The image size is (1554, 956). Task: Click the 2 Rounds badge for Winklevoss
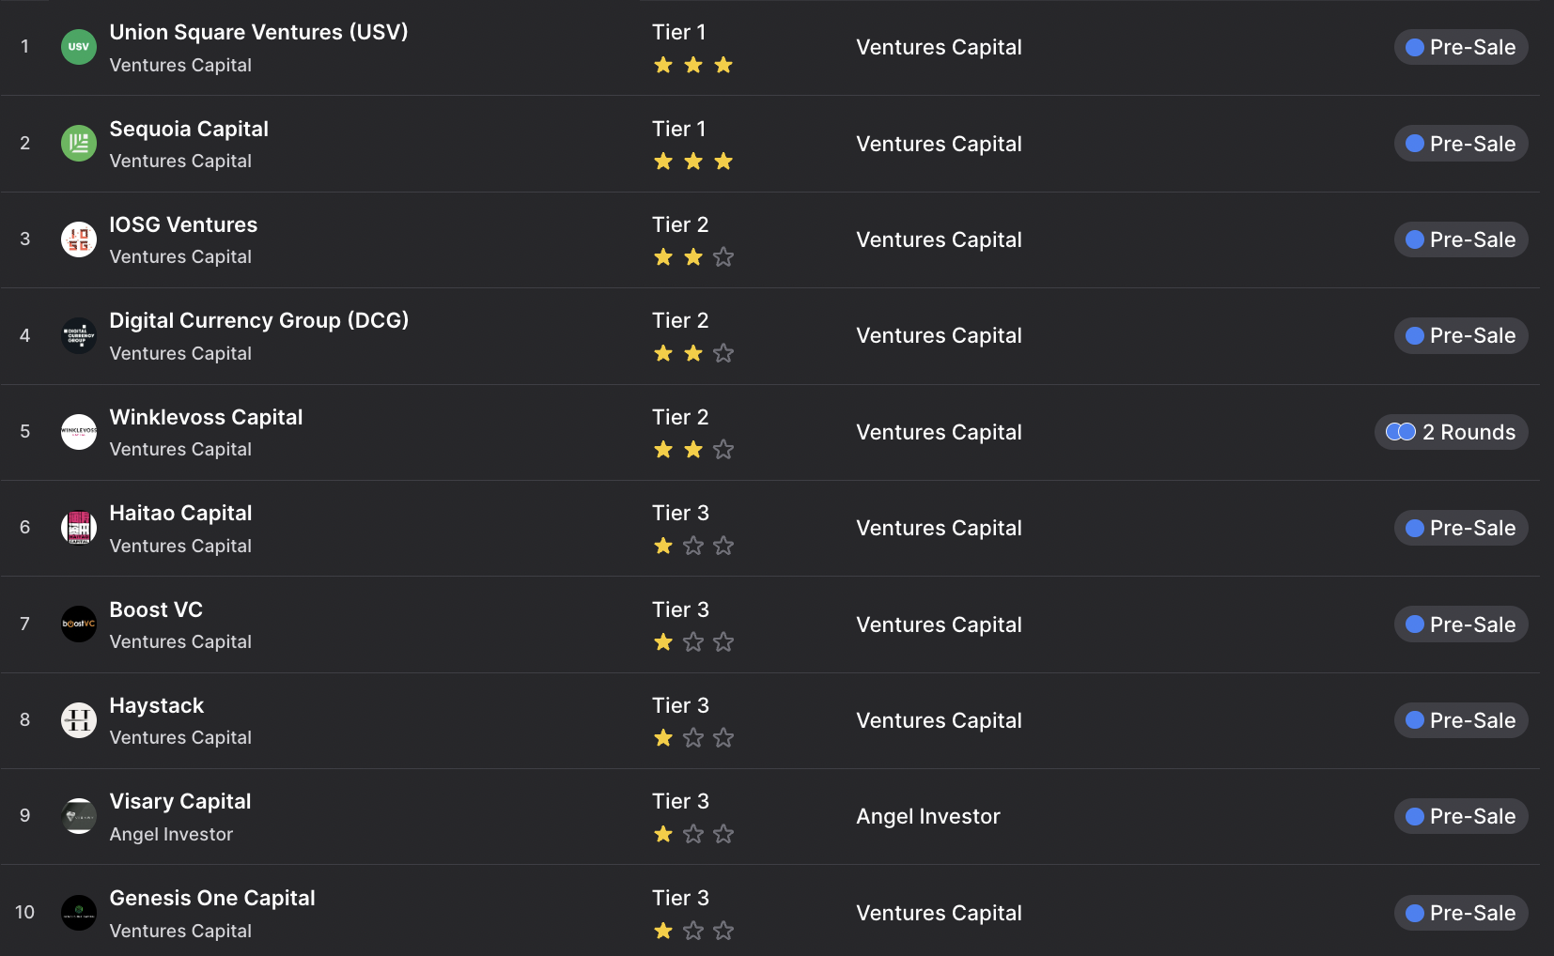tap(1451, 432)
